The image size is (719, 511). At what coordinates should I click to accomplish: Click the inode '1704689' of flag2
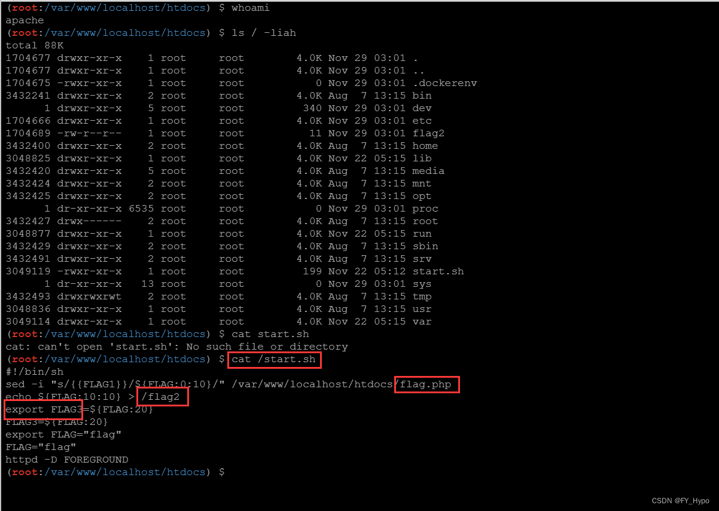28,133
